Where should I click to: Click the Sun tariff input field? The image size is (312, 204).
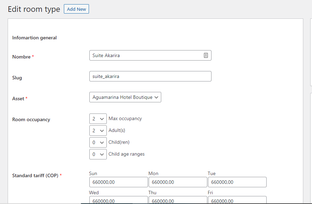pyautogui.click(x=118, y=182)
